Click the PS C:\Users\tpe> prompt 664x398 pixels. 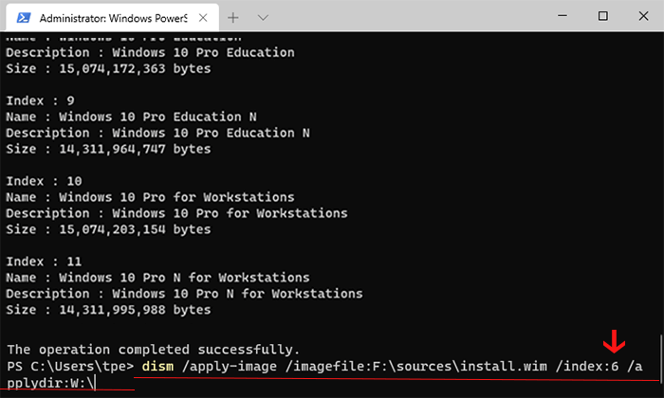pyautogui.click(x=70, y=367)
